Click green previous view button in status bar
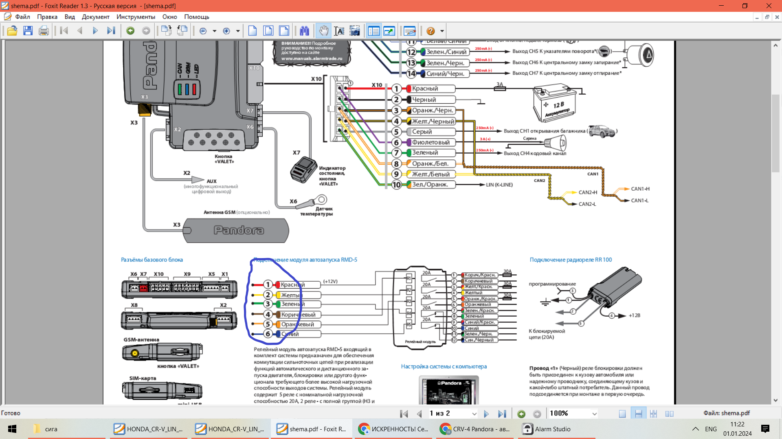Screen dimensions: 782x439 tap(521, 414)
